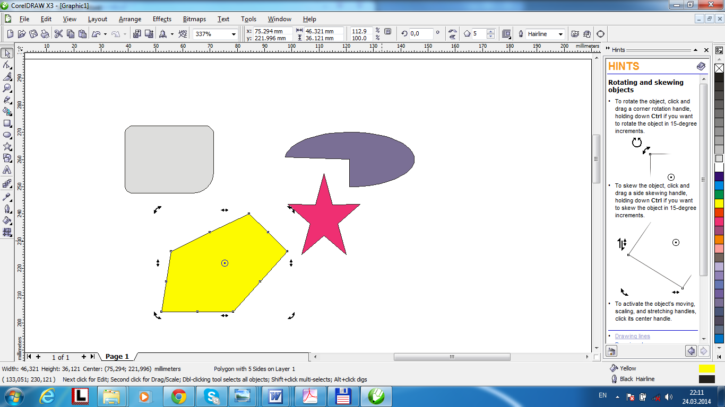The height and width of the screenshot is (407, 725).
Task: Click the rotation angle input field
Action: 421,34
